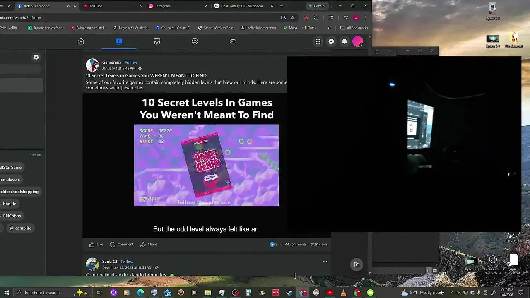Open the Notifications bell
530x298 pixels.
[x=344, y=41]
